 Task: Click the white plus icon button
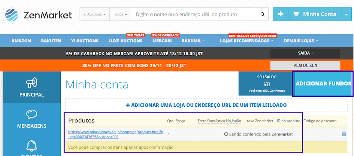click(x=281, y=14)
